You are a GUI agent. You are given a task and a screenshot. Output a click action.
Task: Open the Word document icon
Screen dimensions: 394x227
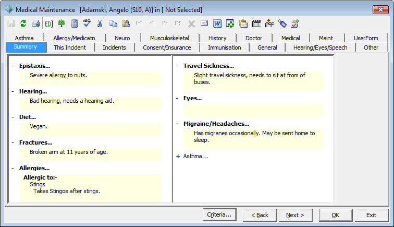pos(217,23)
